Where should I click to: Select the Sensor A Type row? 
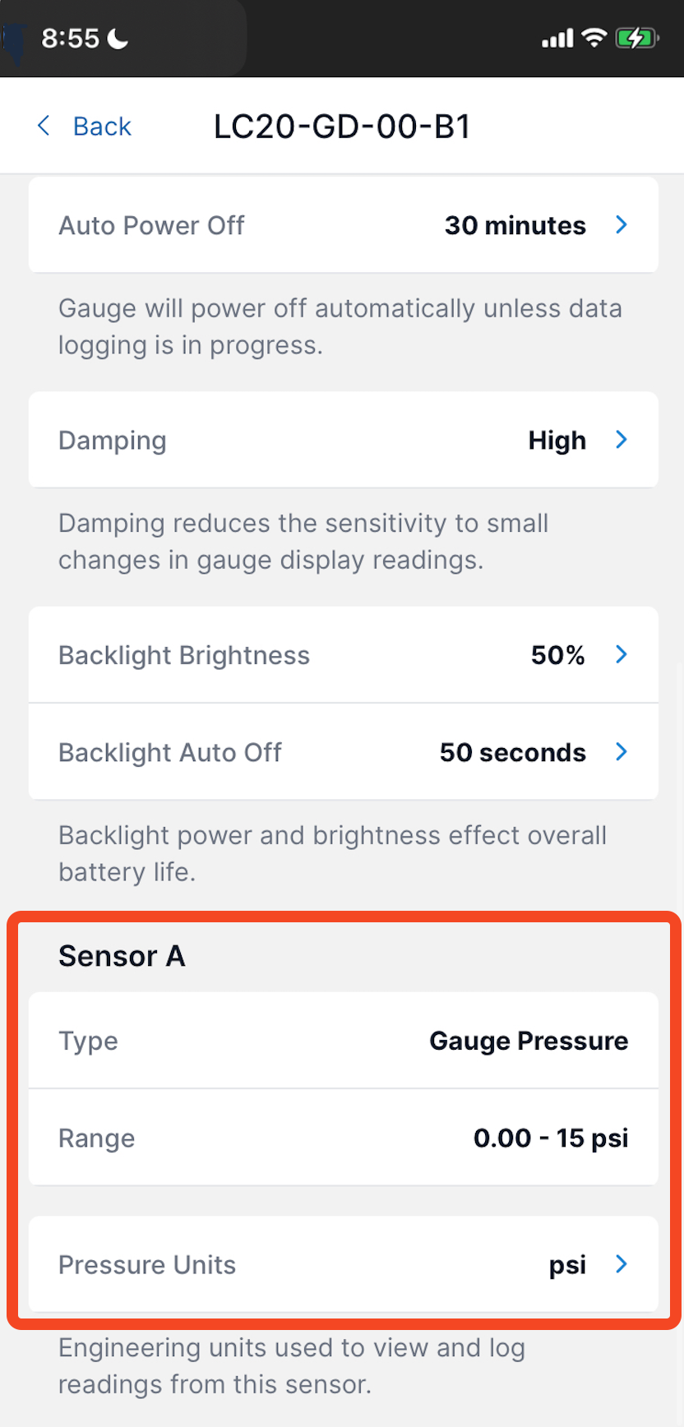click(344, 1041)
